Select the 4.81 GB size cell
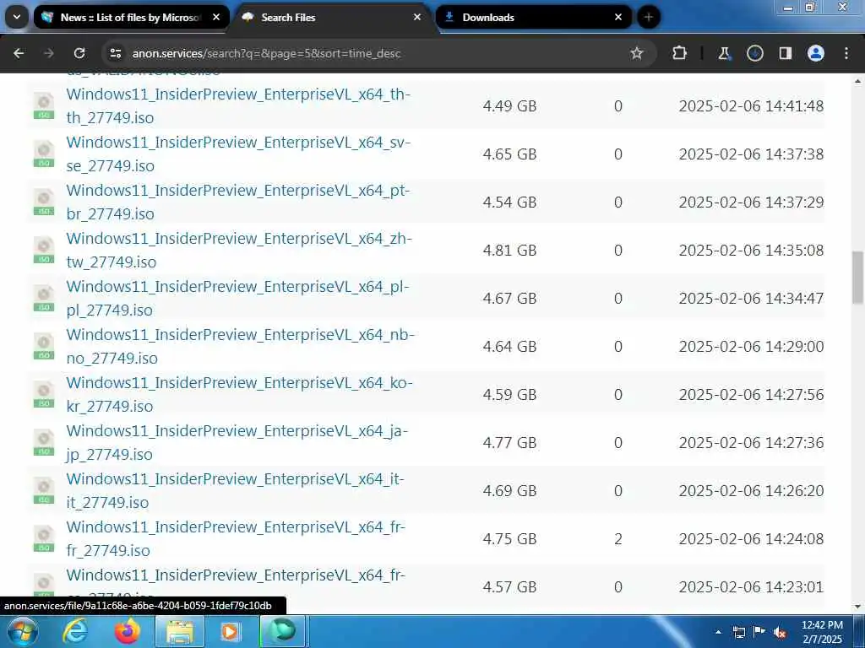 pyautogui.click(x=509, y=250)
